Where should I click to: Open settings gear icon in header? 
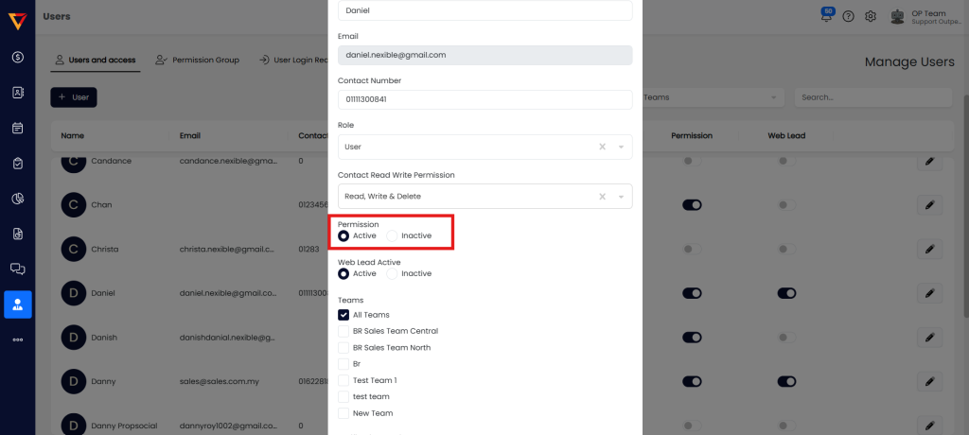871,16
